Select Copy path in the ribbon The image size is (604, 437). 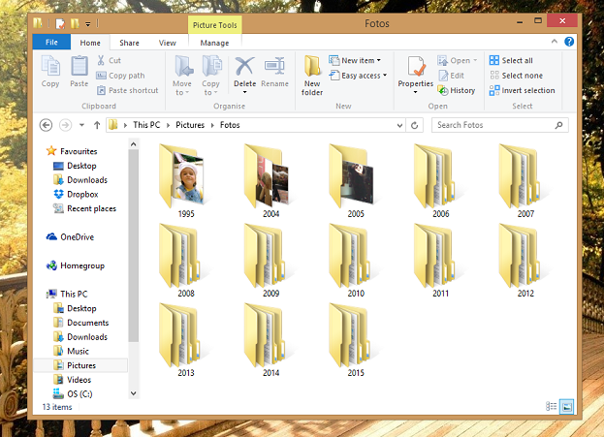pyautogui.click(x=120, y=76)
